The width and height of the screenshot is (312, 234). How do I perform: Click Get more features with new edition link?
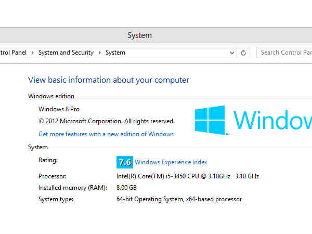coord(106,134)
